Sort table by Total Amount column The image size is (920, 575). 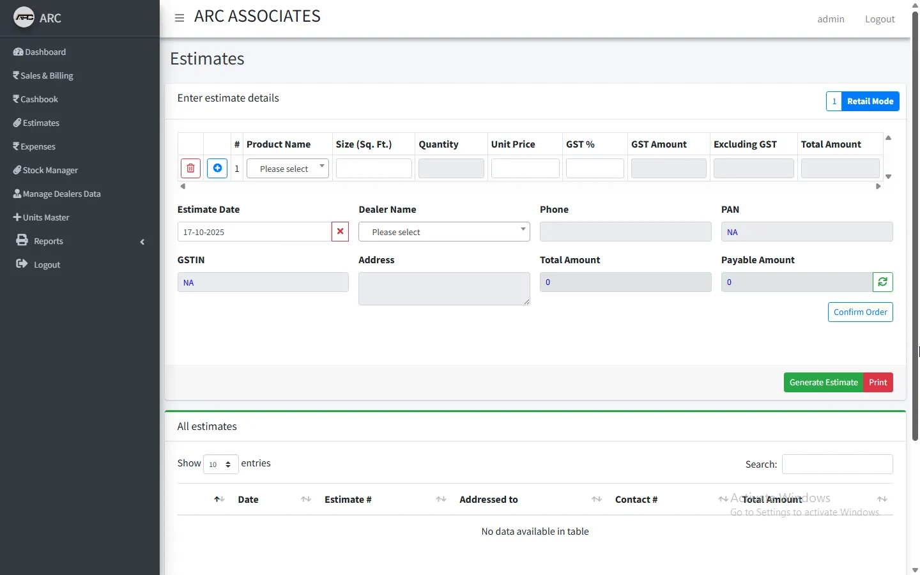click(772, 500)
